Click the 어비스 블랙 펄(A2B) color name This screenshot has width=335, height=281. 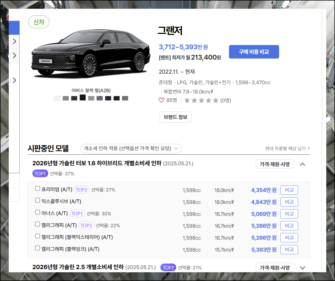point(91,90)
